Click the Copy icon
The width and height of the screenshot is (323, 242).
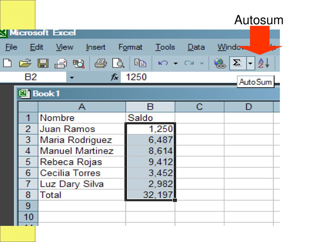tap(140, 63)
